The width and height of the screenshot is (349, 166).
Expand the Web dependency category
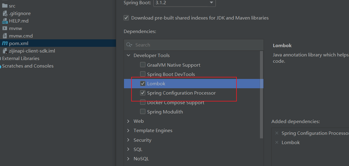128,121
